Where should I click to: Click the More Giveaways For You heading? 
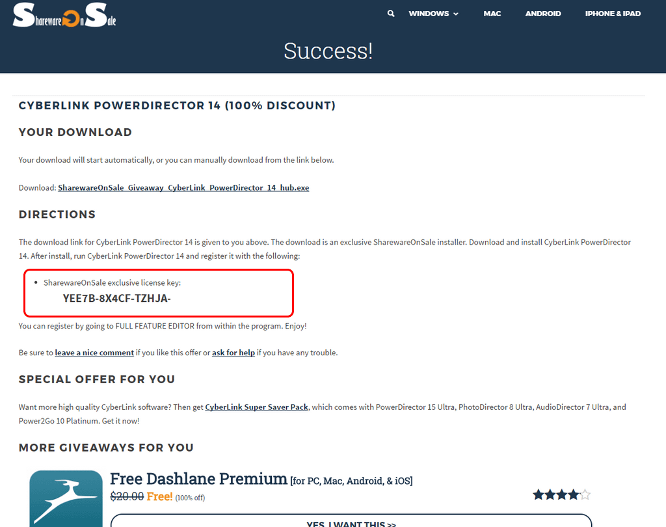[106, 448]
